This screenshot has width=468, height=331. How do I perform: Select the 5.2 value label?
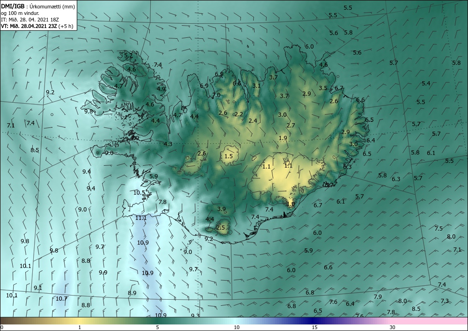click(x=128, y=56)
